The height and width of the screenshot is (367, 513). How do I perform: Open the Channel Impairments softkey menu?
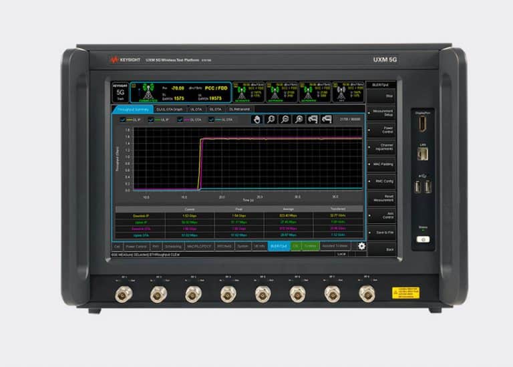(381, 147)
